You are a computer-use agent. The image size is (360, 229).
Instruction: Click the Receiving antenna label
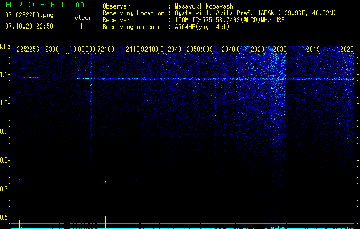132,27
